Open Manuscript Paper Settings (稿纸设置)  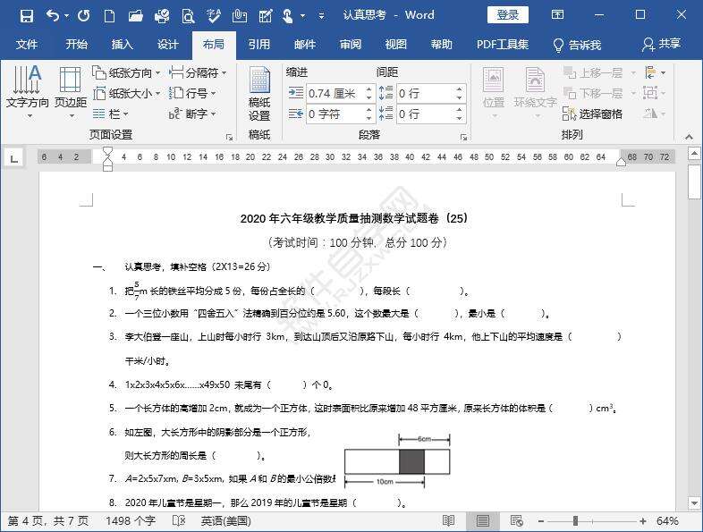pos(259,94)
